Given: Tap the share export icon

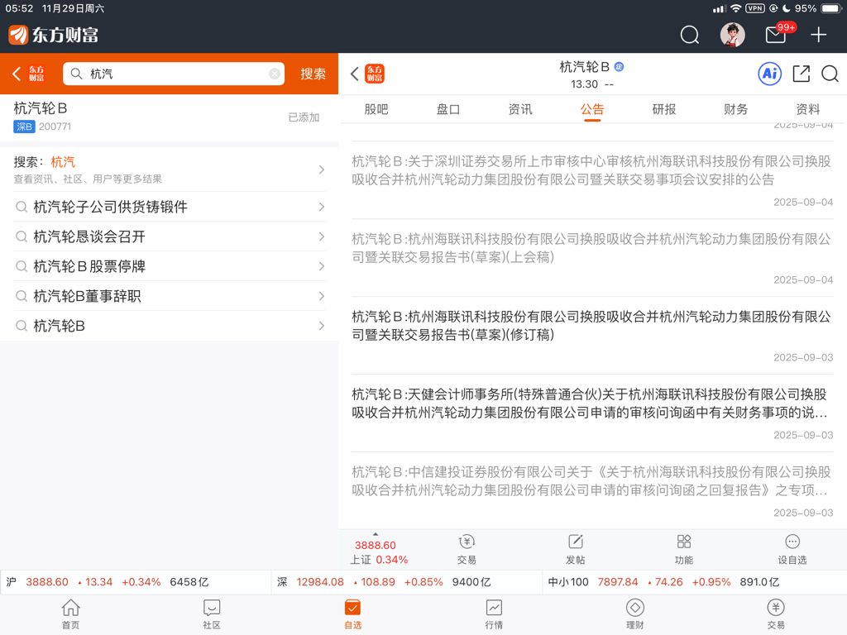Looking at the screenshot, I should point(801,74).
